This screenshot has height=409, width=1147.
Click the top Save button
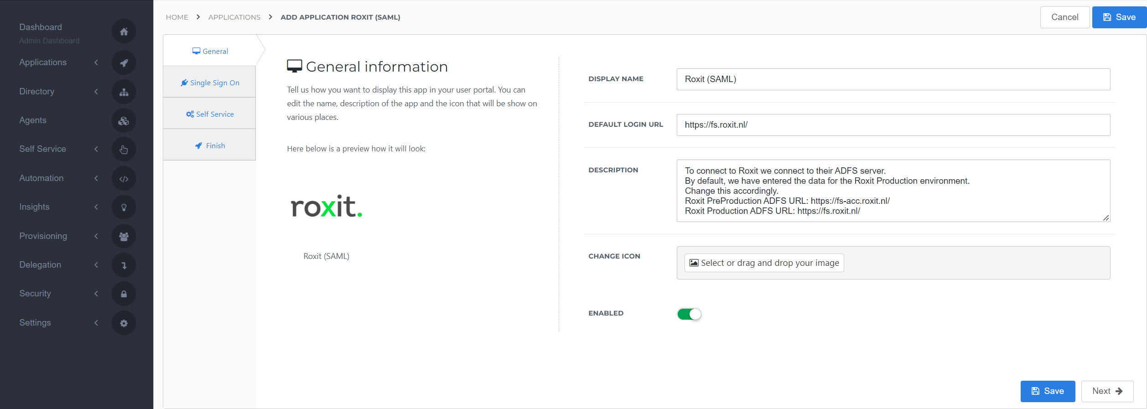[1119, 17]
